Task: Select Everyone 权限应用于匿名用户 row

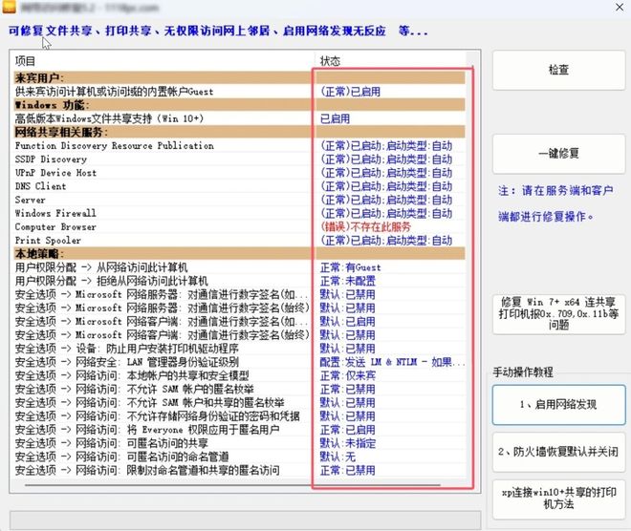Action: coord(239,430)
